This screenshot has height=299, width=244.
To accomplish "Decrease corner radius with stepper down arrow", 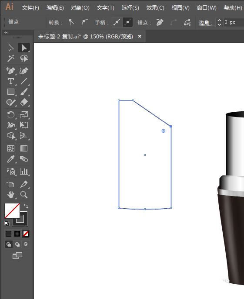I will [219, 24].
